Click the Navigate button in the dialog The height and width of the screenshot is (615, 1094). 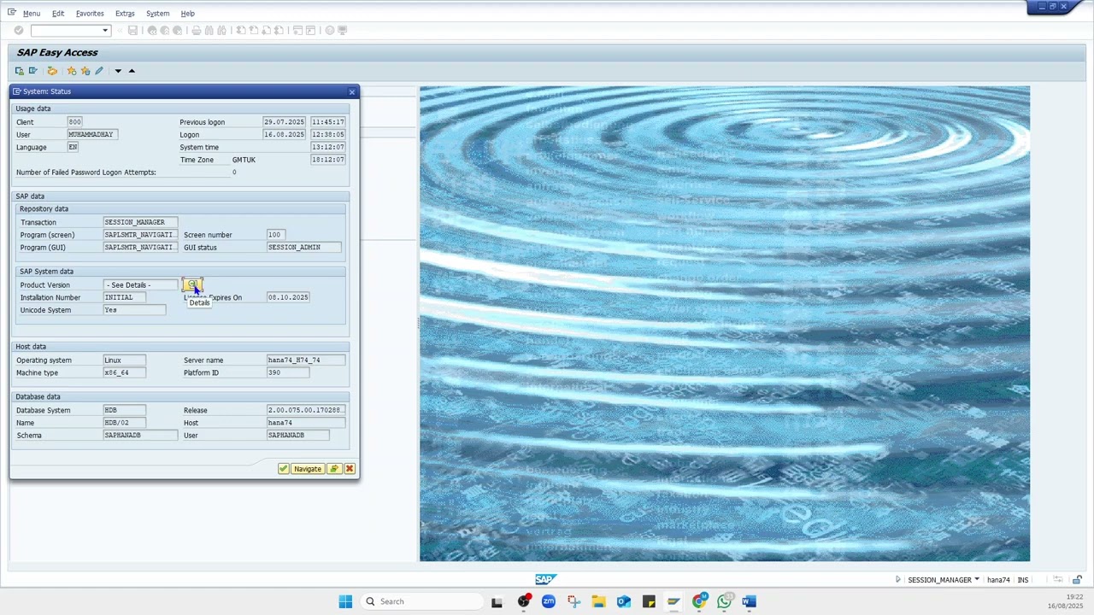tap(307, 469)
